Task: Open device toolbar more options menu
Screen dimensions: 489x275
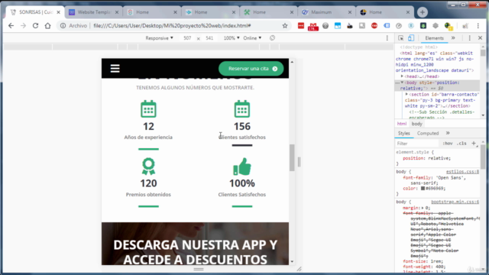Action: pos(387,38)
